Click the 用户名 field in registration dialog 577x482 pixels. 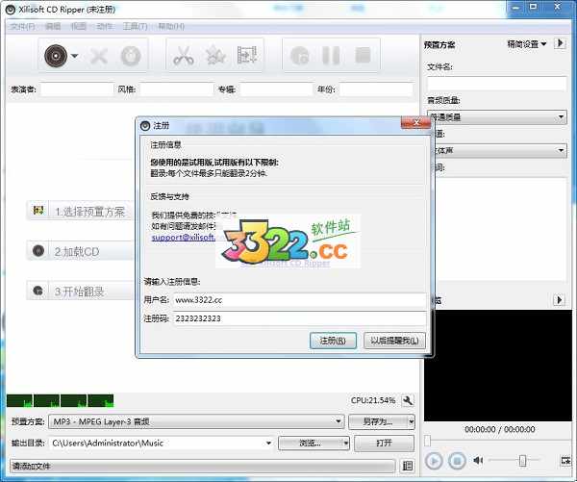pyautogui.click(x=299, y=300)
